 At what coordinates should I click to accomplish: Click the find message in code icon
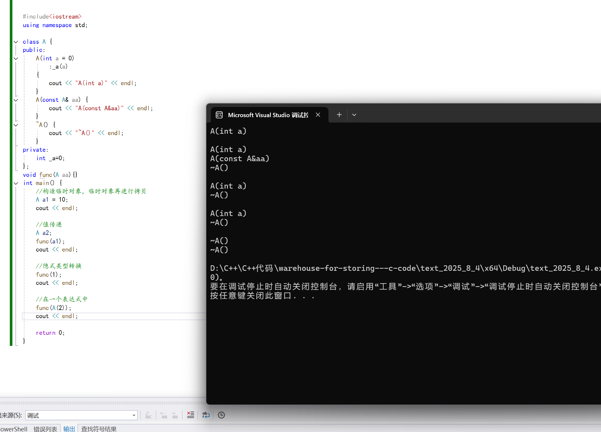pyautogui.click(x=149, y=415)
